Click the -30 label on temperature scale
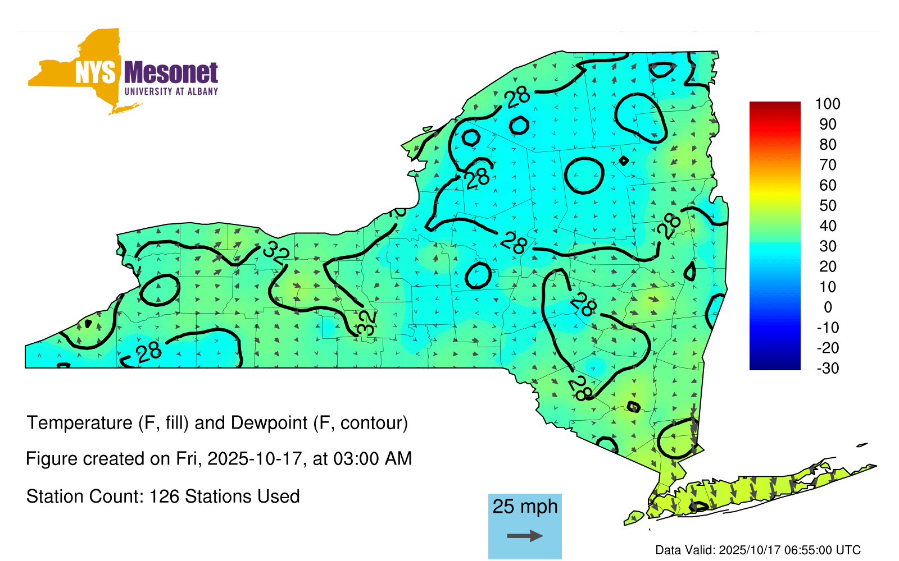 coord(827,368)
